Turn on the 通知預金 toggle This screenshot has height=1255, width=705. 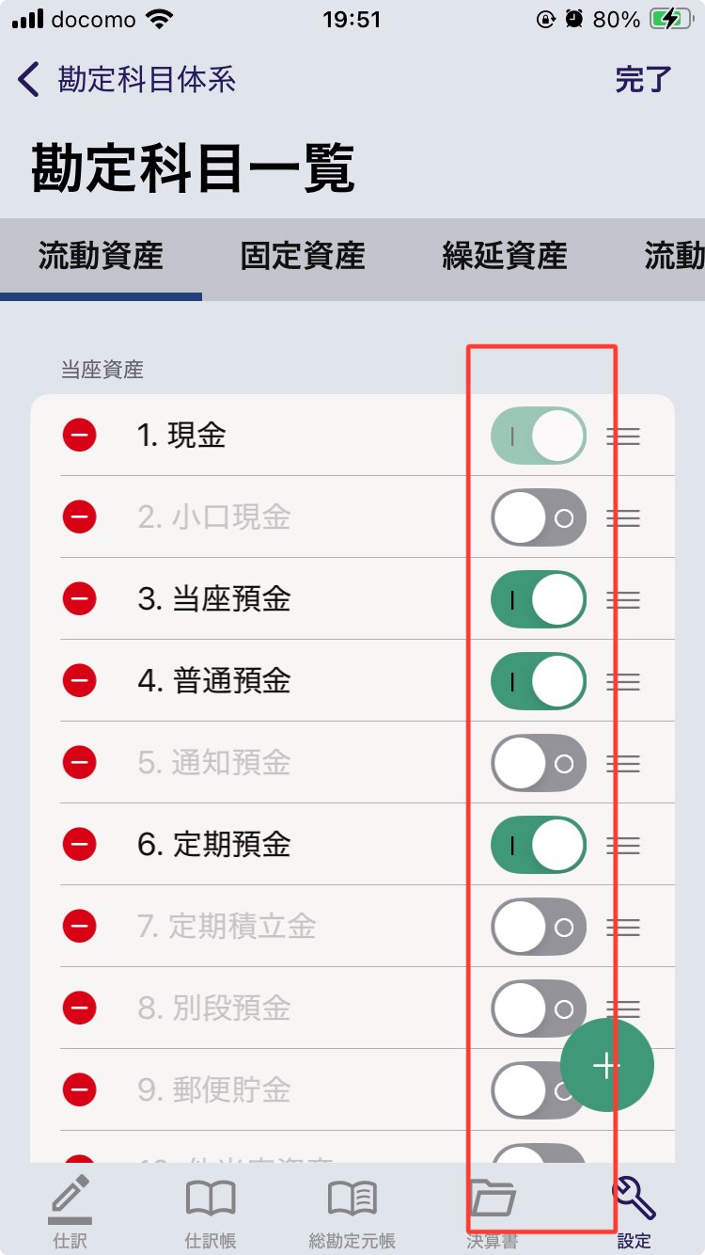539,763
